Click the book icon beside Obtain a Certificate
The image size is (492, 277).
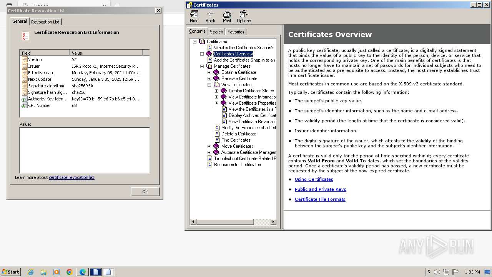click(x=216, y=72)
